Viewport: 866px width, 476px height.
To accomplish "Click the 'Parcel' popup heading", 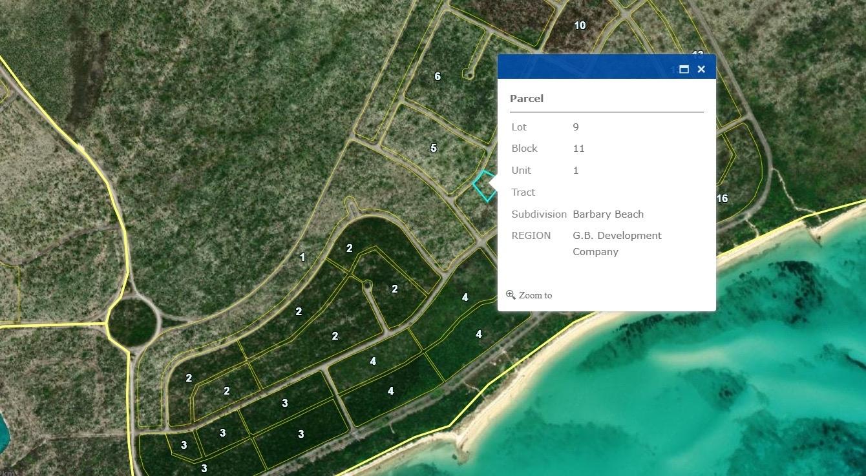I will [527, 98].
